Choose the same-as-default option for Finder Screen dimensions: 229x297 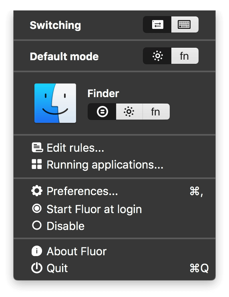pyautogui.click(x=102, y=112)
